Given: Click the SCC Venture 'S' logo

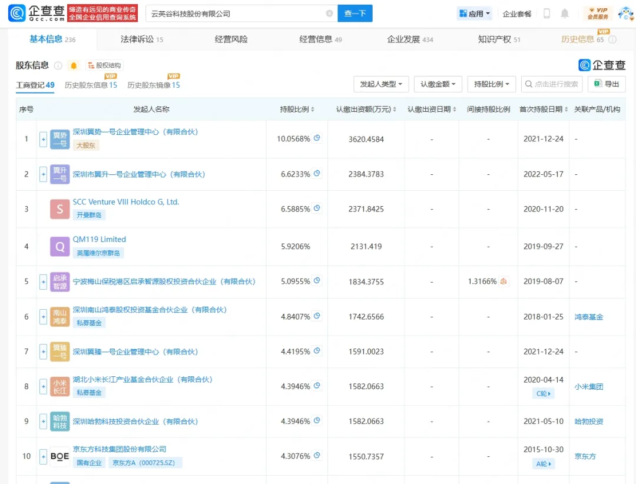Looking at the screenshot, I should pos(59,209).
